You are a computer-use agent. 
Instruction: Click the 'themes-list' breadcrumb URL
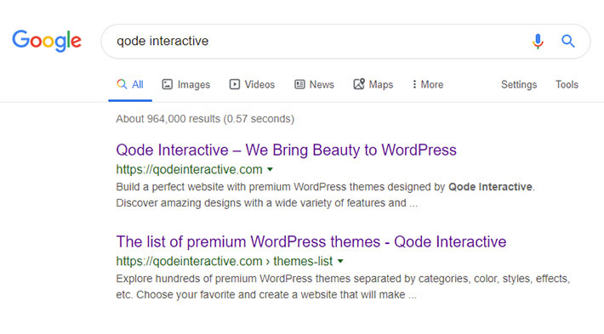(303, 261)
